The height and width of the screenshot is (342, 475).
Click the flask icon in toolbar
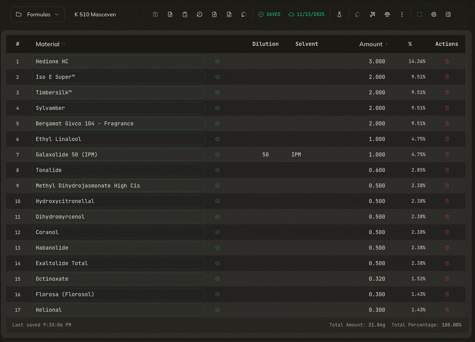pos(339,14)
